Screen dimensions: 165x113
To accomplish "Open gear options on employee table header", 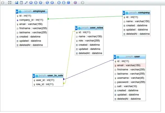I will [x=20, y=12].
